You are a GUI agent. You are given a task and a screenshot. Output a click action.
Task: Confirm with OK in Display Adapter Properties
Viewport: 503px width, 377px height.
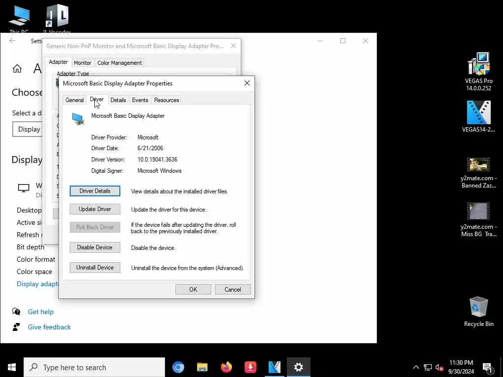(x=193, y=290)
